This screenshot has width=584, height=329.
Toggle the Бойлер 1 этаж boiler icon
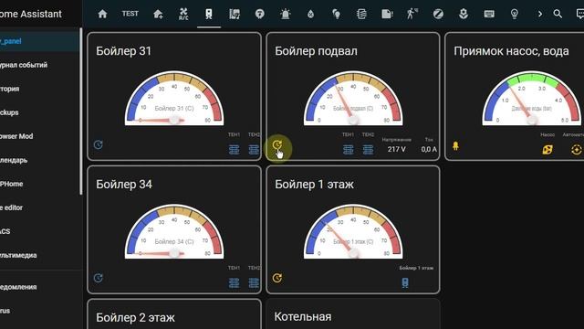[x=405, y=282]
